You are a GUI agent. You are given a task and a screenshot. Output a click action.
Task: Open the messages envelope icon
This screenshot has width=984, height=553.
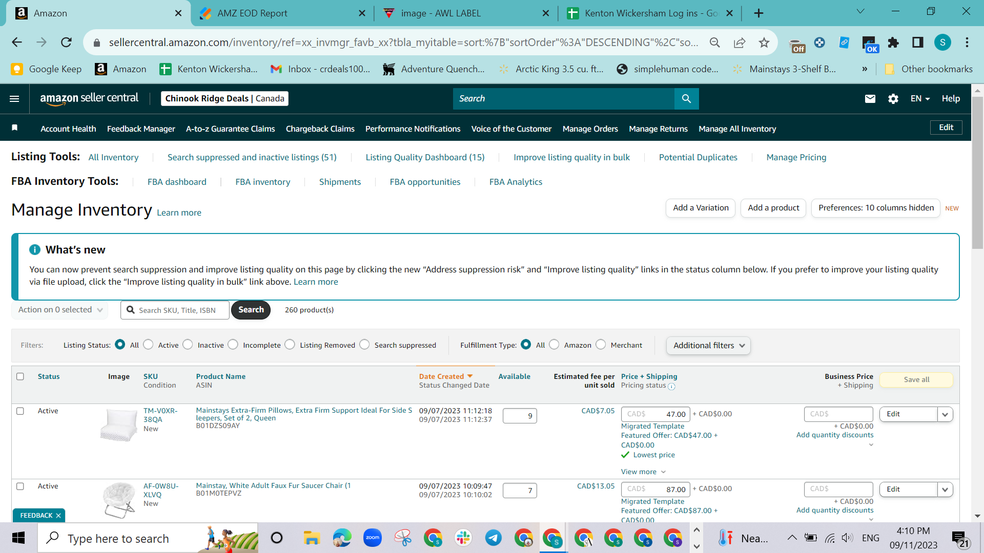(870, 99)
